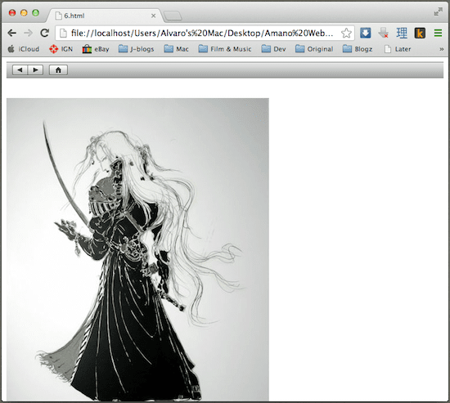Expand the Film & Music bookmarks folder
Screen dimensions: 450x403
point(225,49)
